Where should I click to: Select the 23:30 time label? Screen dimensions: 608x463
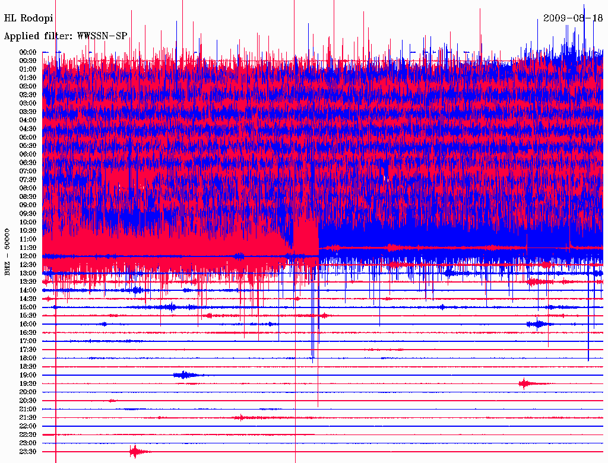[28, 452]
